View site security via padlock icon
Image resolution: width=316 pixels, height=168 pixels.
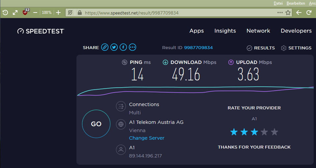(x=80, y=13)
